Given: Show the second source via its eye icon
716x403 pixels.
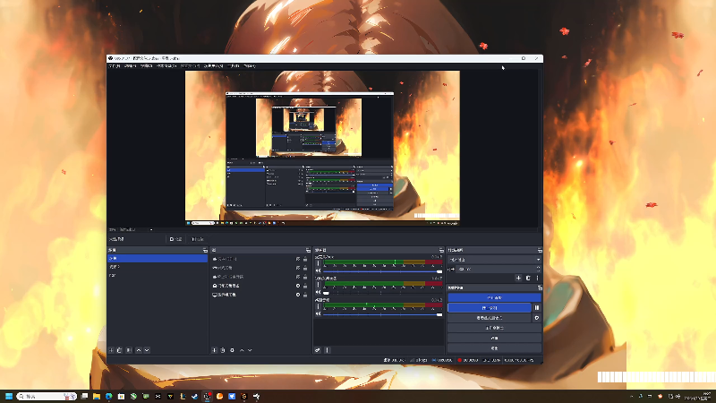Looking at the screenshot, I should [298, 268].
